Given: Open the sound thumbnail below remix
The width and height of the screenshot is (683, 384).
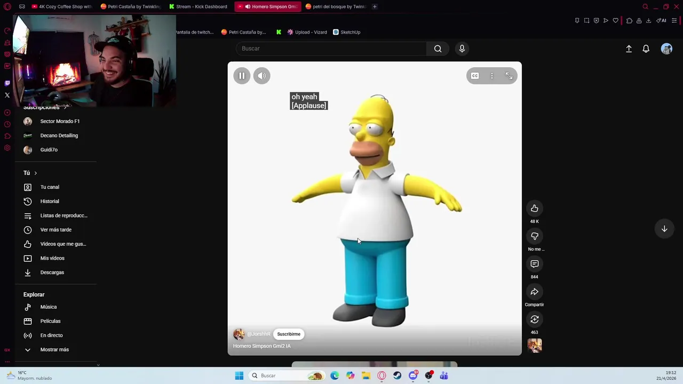Looking at the screenshot, I should point(535,346).
